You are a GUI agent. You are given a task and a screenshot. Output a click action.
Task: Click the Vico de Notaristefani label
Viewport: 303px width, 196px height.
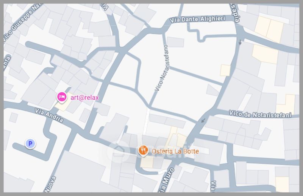coord(260,114)
